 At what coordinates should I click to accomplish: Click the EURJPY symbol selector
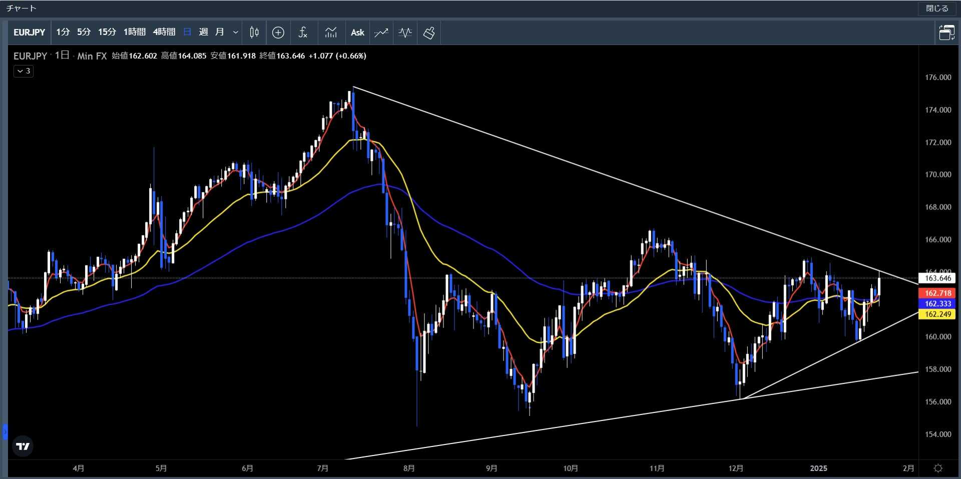coord(29,32)
